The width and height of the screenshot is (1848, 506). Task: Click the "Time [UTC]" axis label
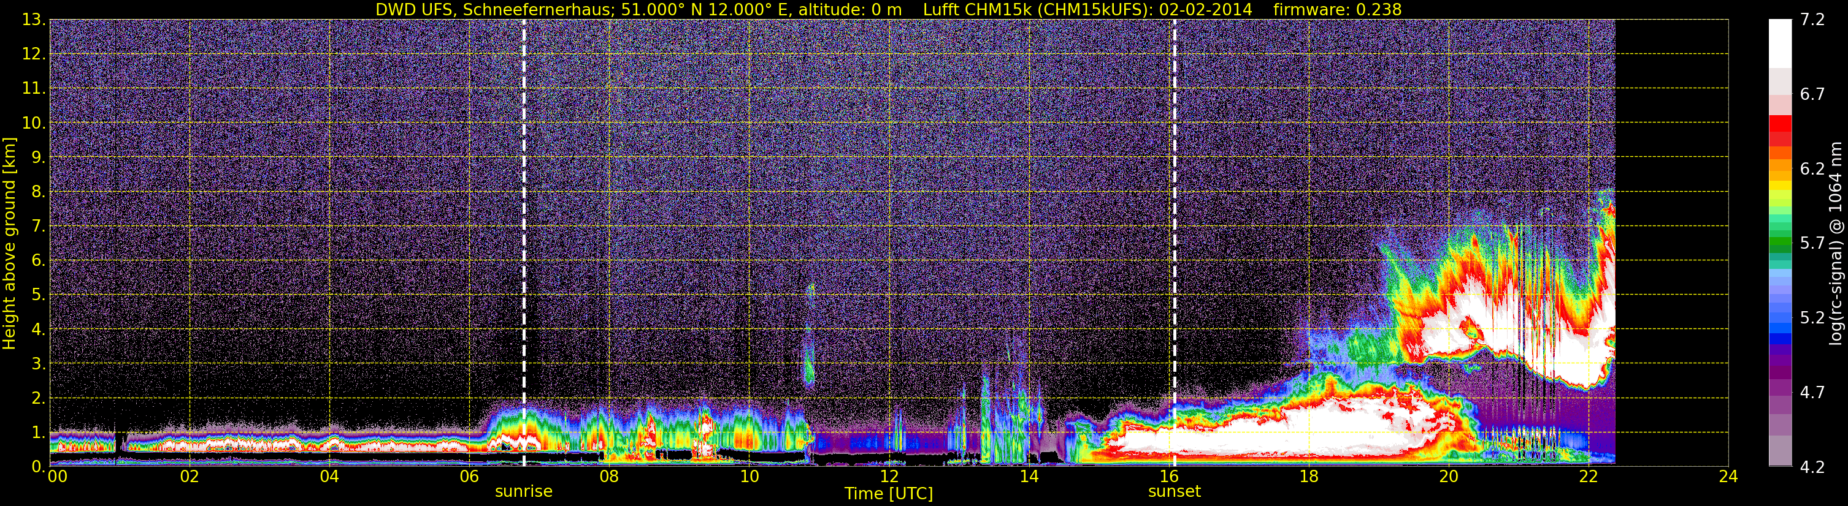click(889, 493)
